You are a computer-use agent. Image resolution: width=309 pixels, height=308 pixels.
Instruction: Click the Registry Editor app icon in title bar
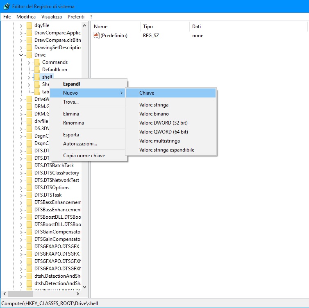(5, 7)
